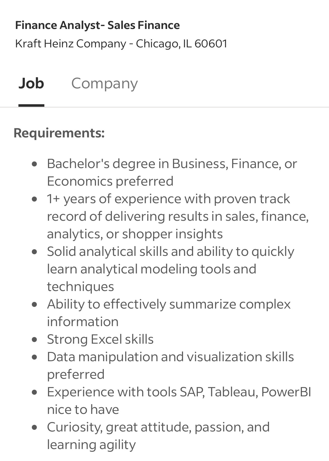
Task: Open the Finance Analyst- Sales Finance title
Action: (97, 25)
